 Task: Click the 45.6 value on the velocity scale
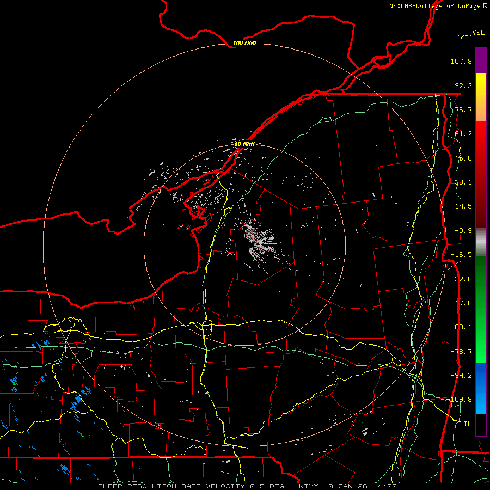coord(463,158)
